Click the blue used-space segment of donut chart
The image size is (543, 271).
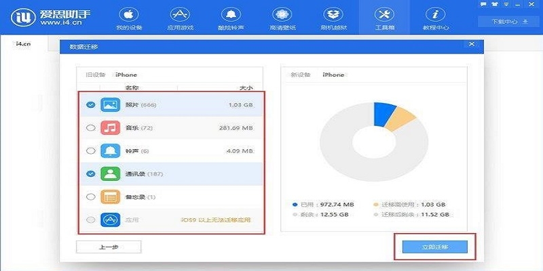[384, 114]
